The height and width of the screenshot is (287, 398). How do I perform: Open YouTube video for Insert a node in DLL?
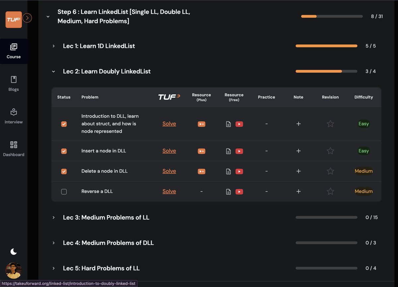239,151
